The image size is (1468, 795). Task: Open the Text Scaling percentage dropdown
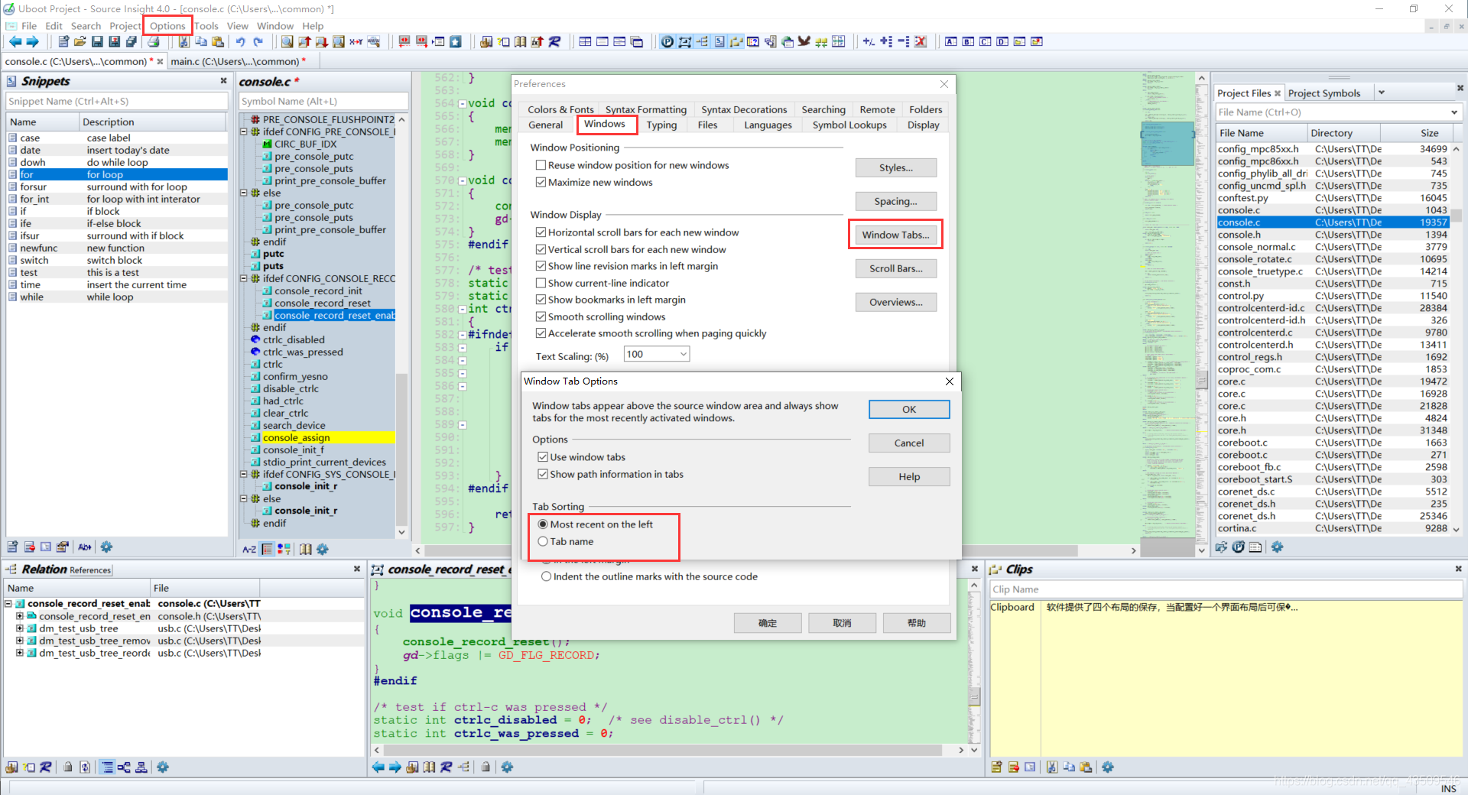pyautogui.click(x=684, y=354)
